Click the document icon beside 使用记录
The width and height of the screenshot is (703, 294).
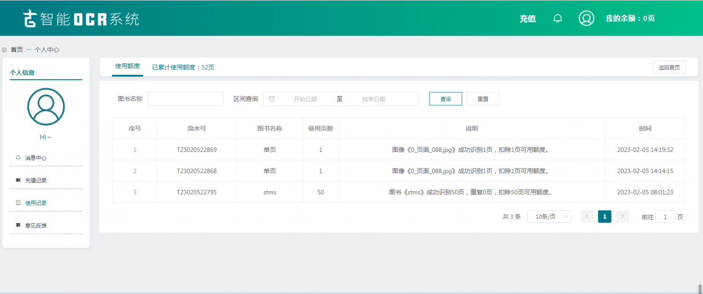click(x=18, y=203)
